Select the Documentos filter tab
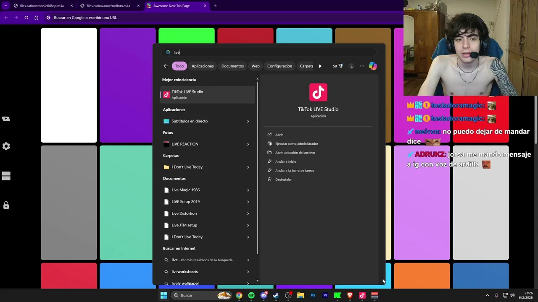This screenshot has height=302, width=538. point(232,66)
